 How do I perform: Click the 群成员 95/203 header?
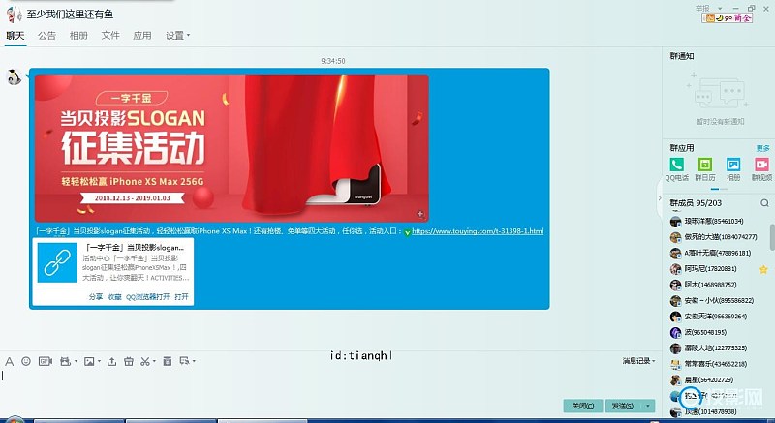click(x=696, y=203)
